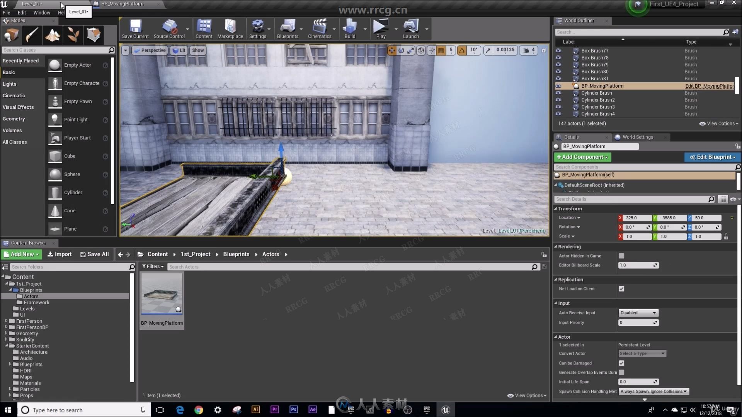This screenshot has height=417, width=742.
Task: Click the Cinematics toolbar icon
Action: (x=319, y=28)
